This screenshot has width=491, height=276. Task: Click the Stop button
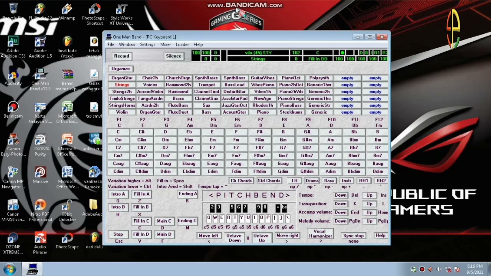pyautogui.click(x=118, y=234)
